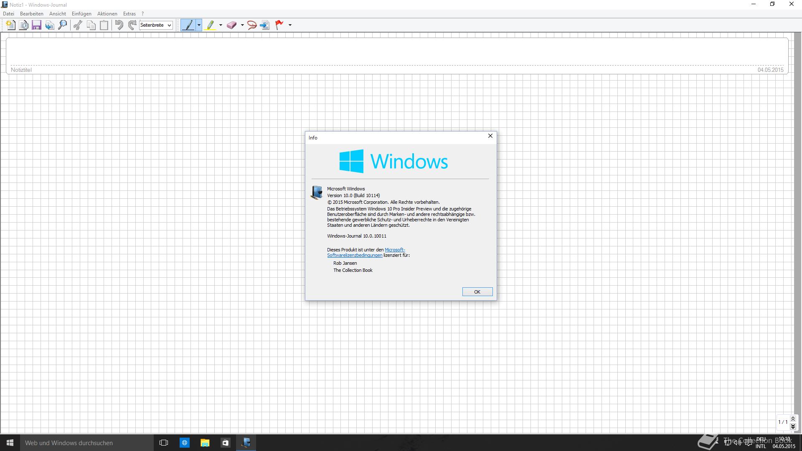Click OK in the Info dialog

[477, 292]
